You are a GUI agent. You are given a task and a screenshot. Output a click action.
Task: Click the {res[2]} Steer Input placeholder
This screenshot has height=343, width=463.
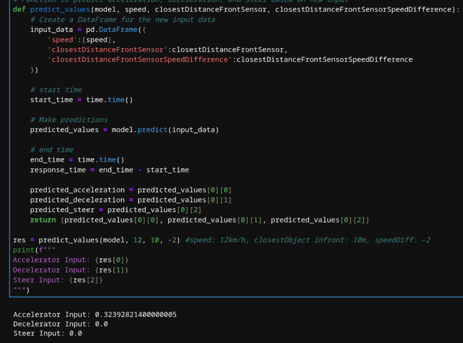tap(86, 280)
